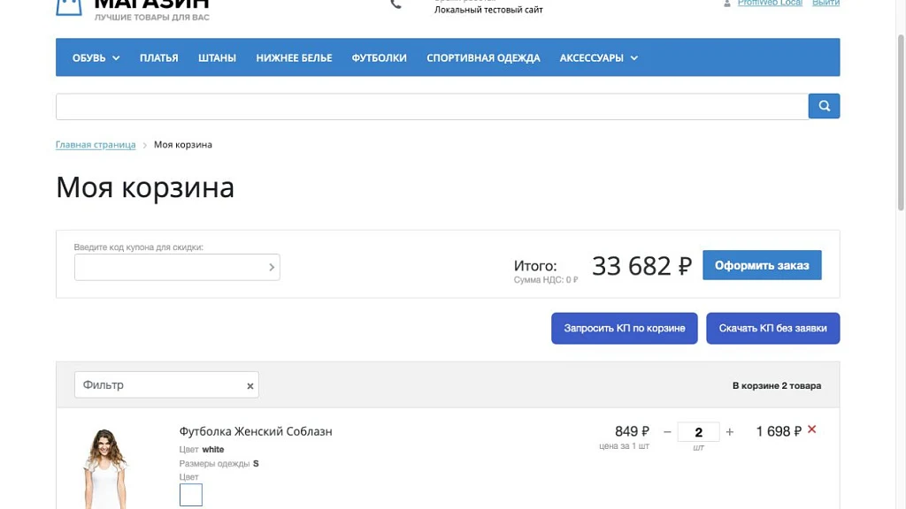Screen dimensions: 906x509
Task: Open the white t-shirt product thumbnail
Action: pyautogui.click(x=104, y=468)
